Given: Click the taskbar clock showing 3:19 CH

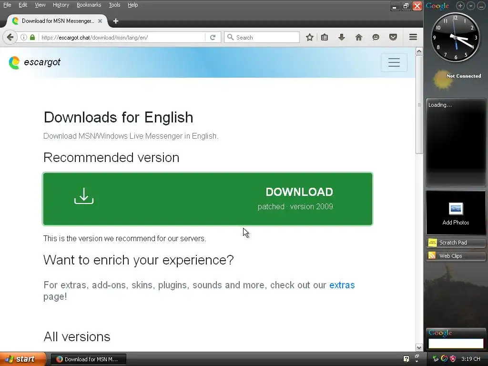Looking at the screenshot, I should coord(470,359).
